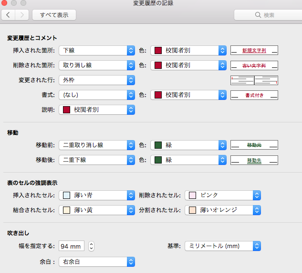Open 削除された箇所 style dropdown (取り消し線)
Image resolution: width=302 pixels, height=273 pixels.
pyautogui.click(x=97, y=65)
